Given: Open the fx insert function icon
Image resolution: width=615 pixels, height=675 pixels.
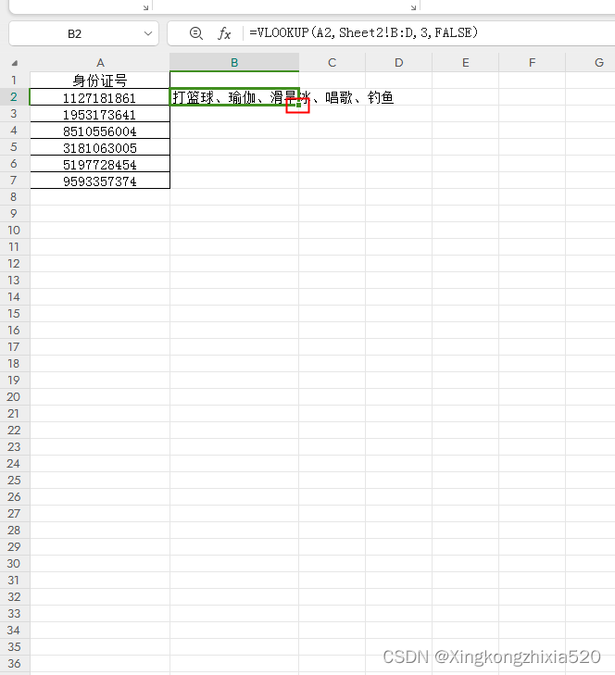Looking at the screenshot, I should (224, 33).
